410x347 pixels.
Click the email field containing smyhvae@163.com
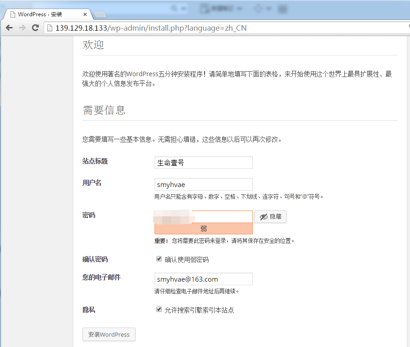click(203, 279)
